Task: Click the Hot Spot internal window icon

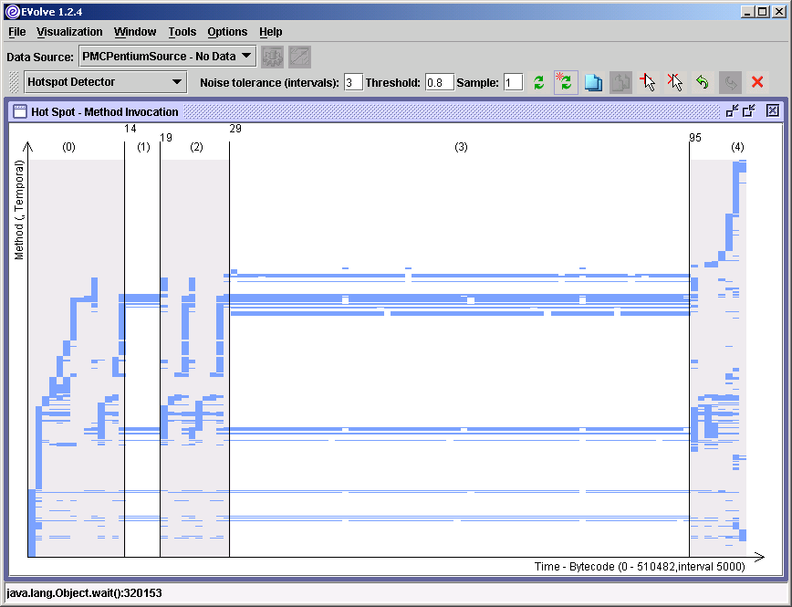Action: pyautogui.click(x=20, y=111)
